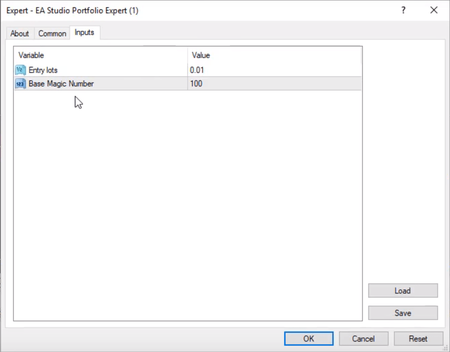Close the Expert properties dialog

click(x=434, y=10)
